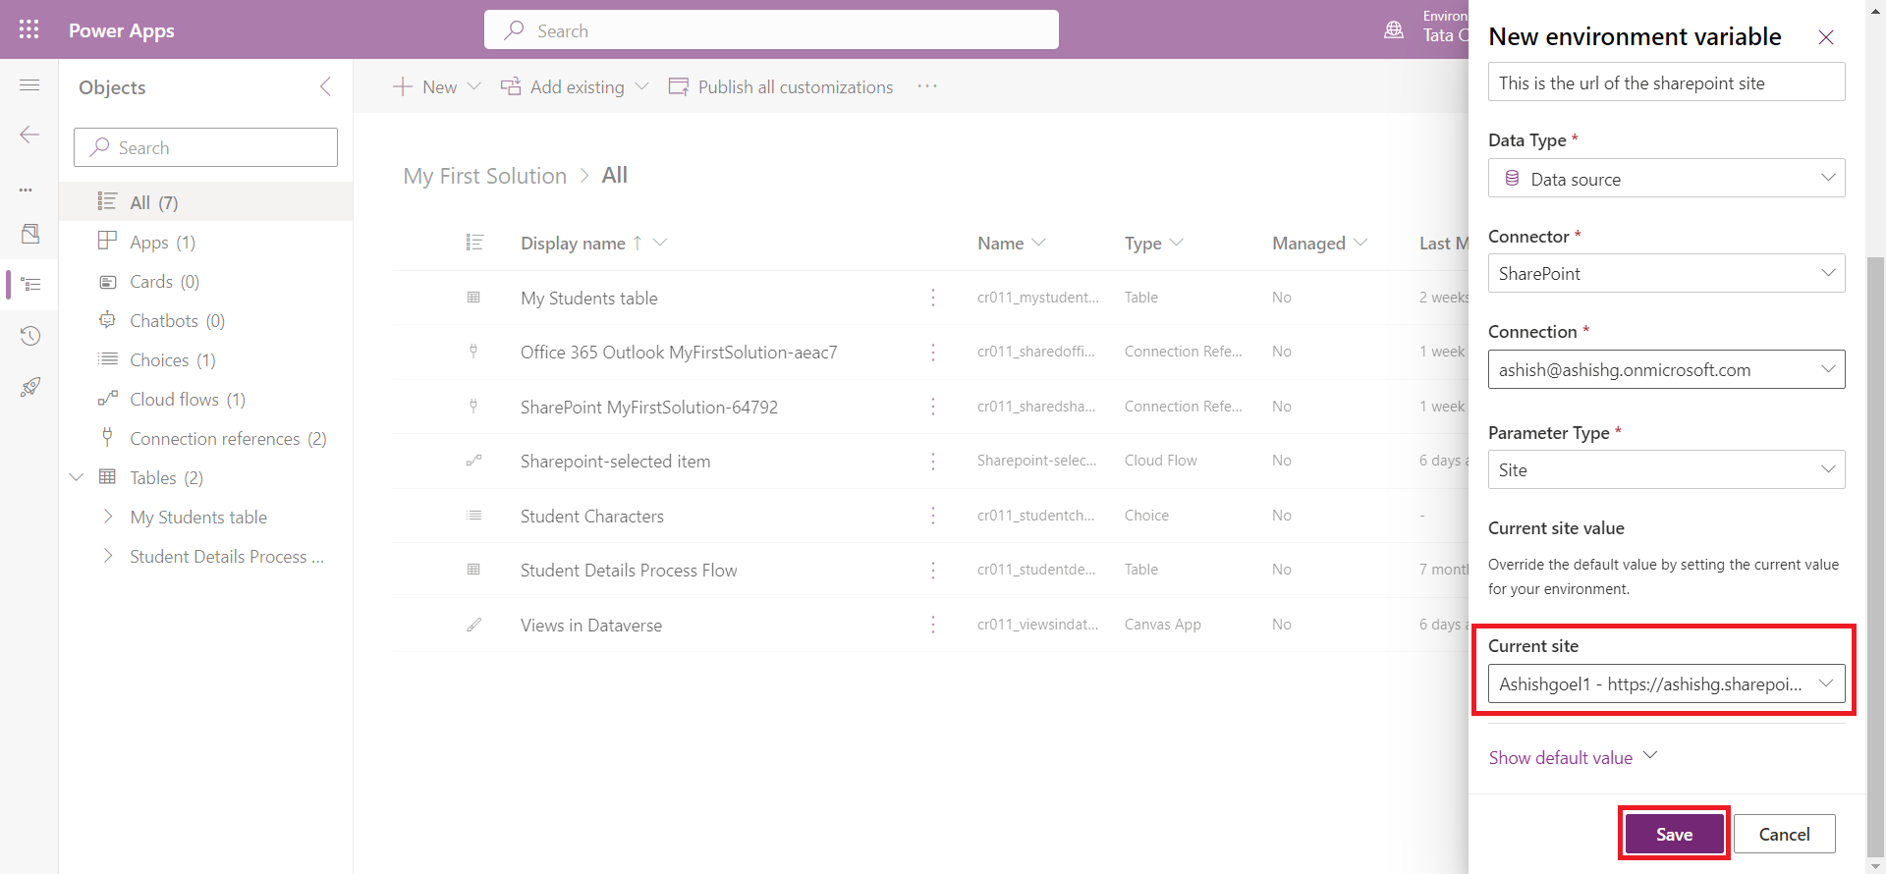The height and width of the screenshot is (874, 1886).
Task: Expand My Students table tree node
Action: (x=108, y=517)
